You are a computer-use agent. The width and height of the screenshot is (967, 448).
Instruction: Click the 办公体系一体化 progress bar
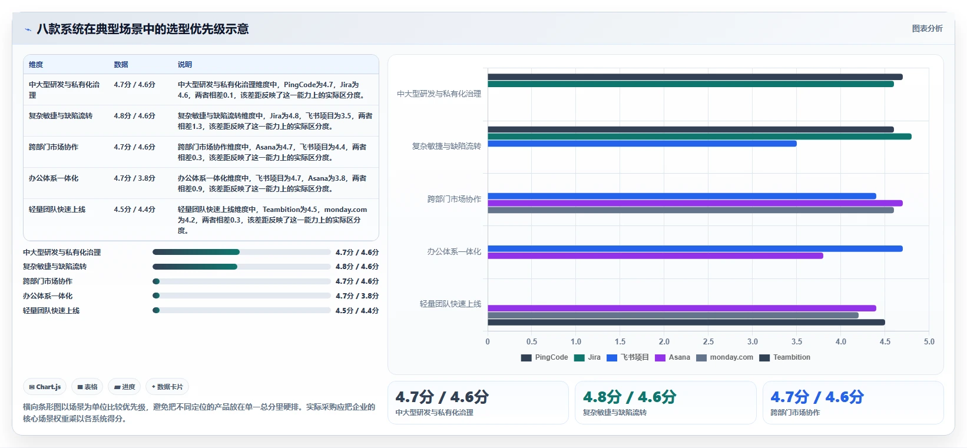pyautogui.click(x=241, y=296)
